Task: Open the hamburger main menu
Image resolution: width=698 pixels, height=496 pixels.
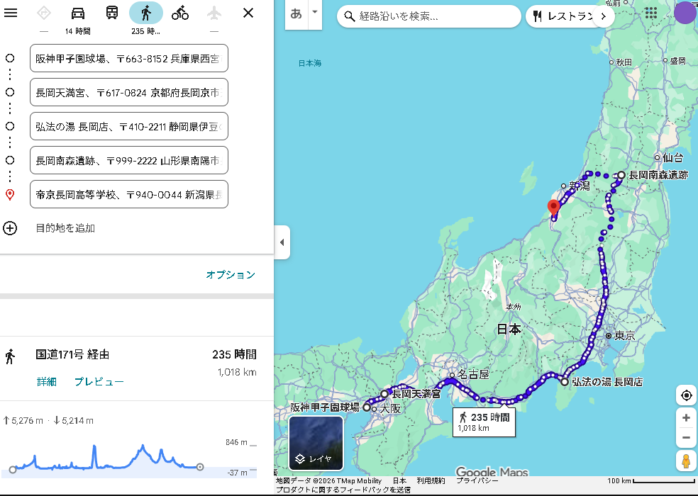Action: (11, 13)
